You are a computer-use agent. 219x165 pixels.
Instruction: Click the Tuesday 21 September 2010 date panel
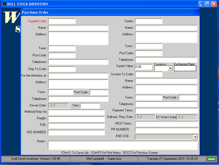click(172, 159)
